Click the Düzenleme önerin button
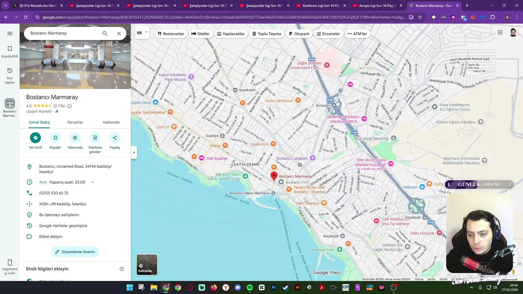Viewport: 523px width, 294px height. [x=75, y=252]
